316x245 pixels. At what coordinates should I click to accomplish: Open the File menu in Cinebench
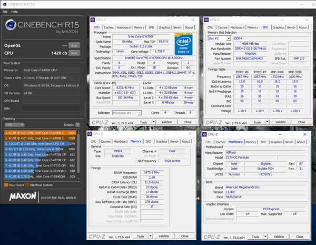(x=4, y=11)
